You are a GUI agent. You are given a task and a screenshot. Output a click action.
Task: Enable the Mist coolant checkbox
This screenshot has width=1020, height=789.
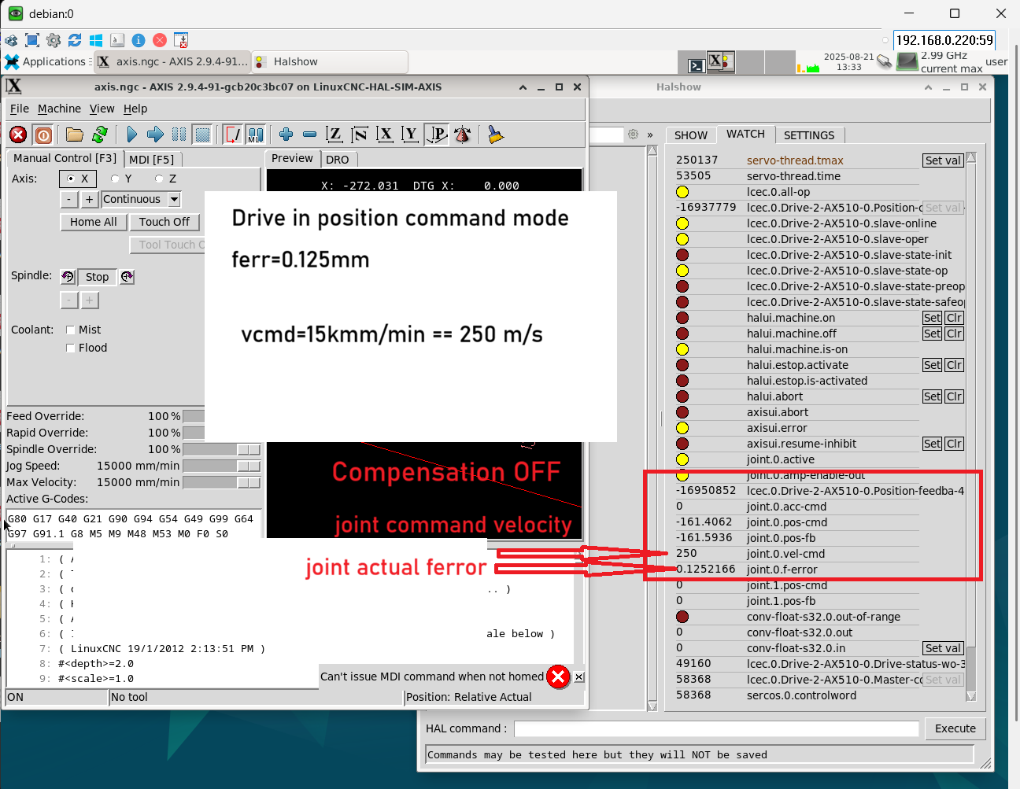pyautogui.click(x=71, y=330)
